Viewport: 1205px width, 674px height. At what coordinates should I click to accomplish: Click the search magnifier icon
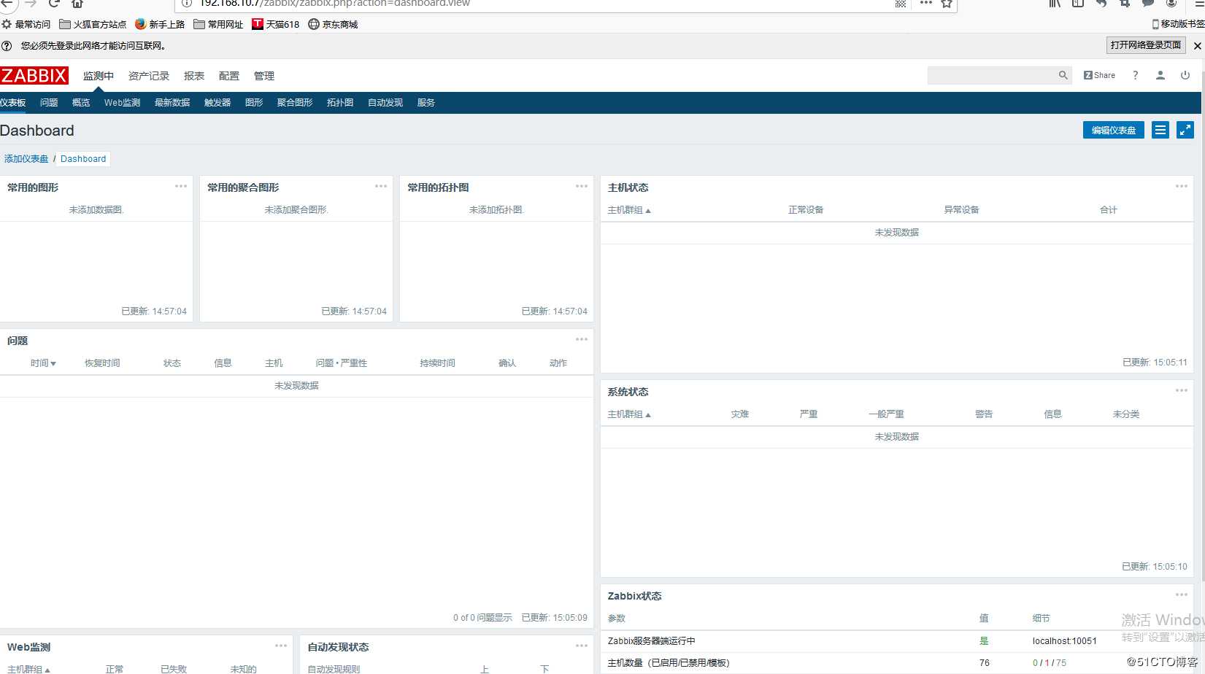click(1063, 75)
